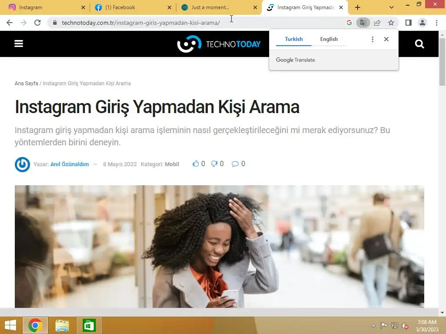Open File Explorer from the taskbar
The height and width of the screenshot is (334, 446).
click(62, 325)
